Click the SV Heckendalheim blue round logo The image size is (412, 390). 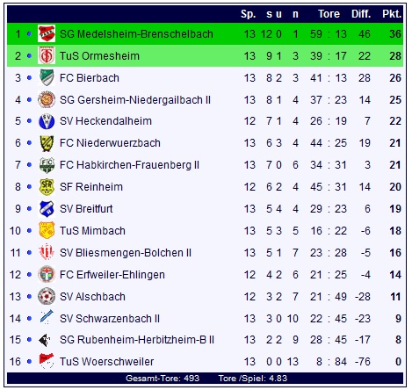pyautogui.click(x=47, y=121)
